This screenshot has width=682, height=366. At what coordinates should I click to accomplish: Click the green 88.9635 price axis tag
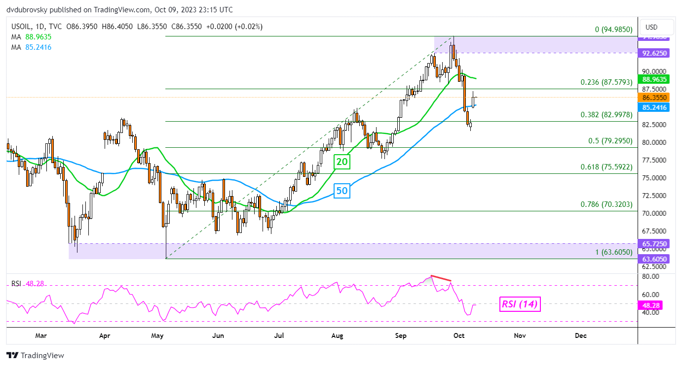[x=655, y=79]
